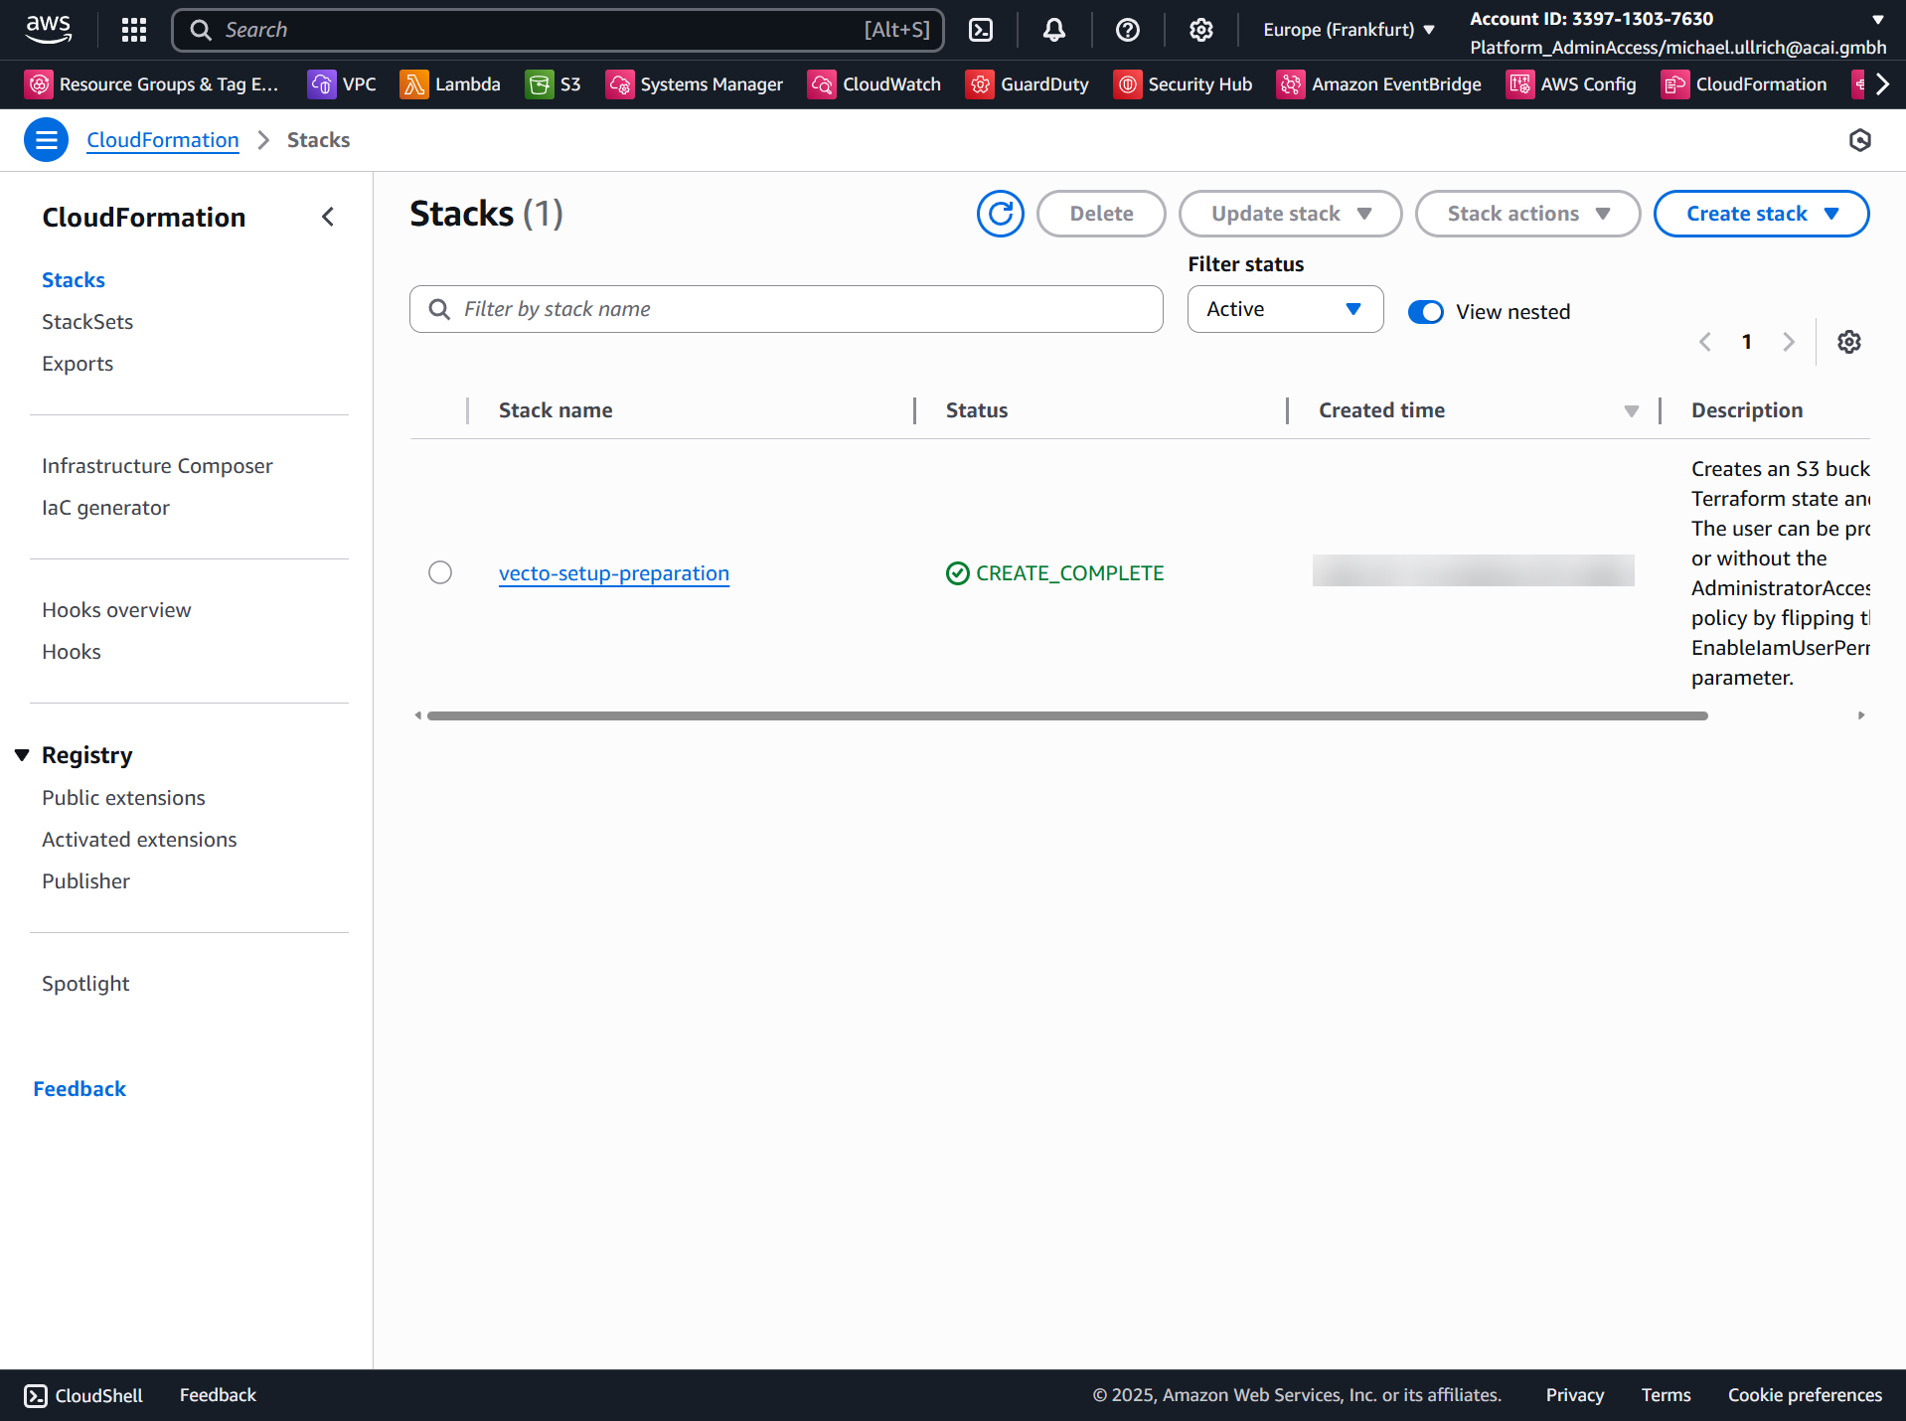Image resolution: width=1906 pixels, height=1421 pixels.
Task: Go to next page of stacks
Action: (1789, 342)
